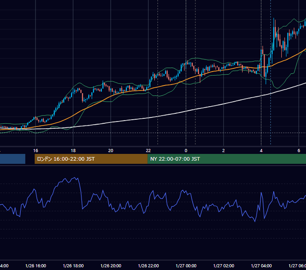Click the 1/27 02:00 date label
Image resolution: width=306 pixels, height=270 pixels.
pyautogui.click(x=224, y=265)
